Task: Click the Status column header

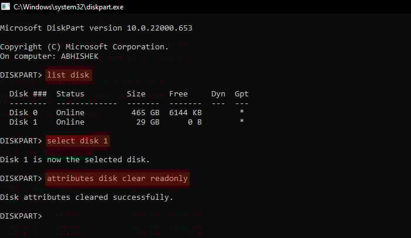Action: pyautogui.click(x=70, y=93)
